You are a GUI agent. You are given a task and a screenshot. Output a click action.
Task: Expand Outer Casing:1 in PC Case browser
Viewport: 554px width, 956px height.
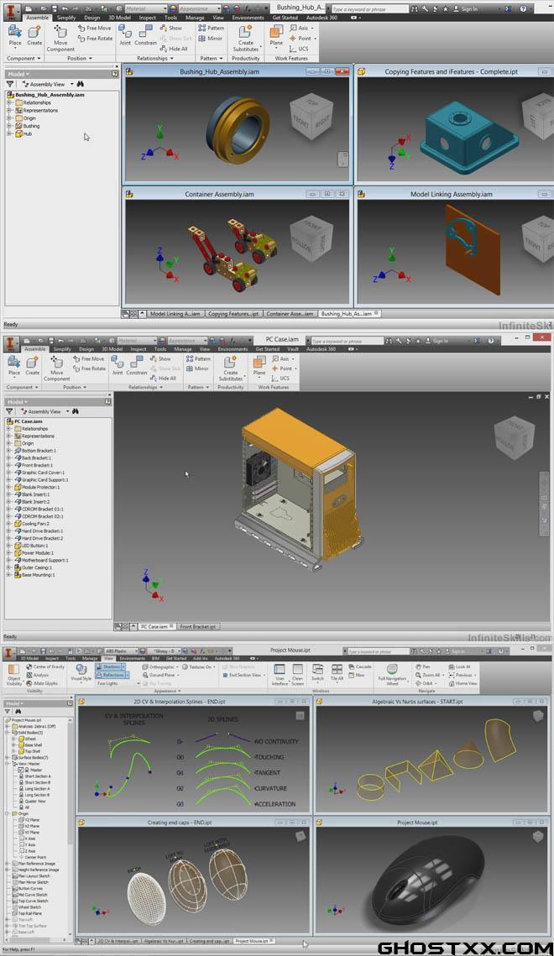8,567
